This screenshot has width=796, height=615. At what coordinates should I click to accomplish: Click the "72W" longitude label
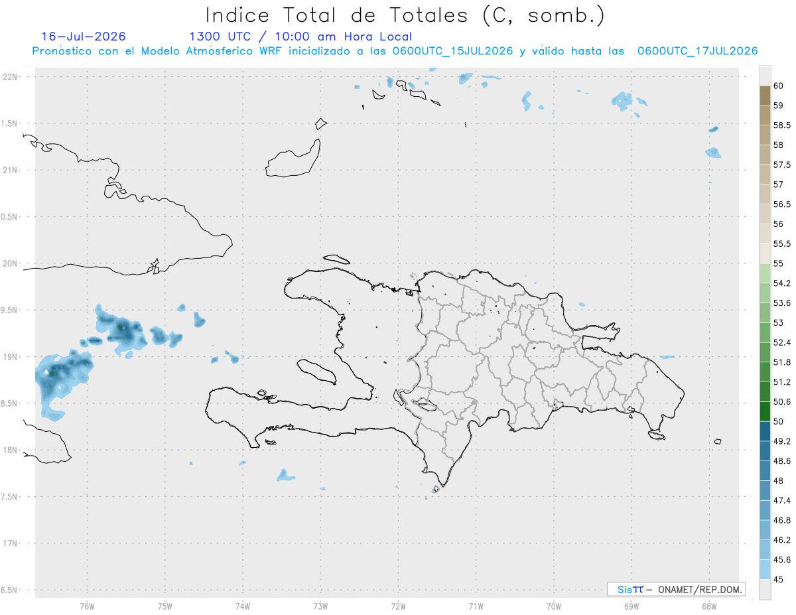pos(398,606)
